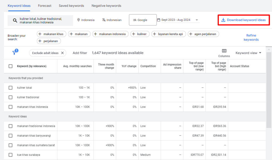The height and width of the screenshot is (160, 272).
Task: Click the download arrow icon
Action: pyautogui.click(x=223, y=20)
